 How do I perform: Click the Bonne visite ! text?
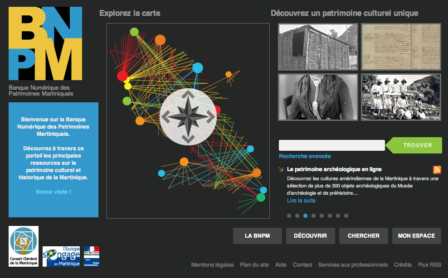[54, 192]
